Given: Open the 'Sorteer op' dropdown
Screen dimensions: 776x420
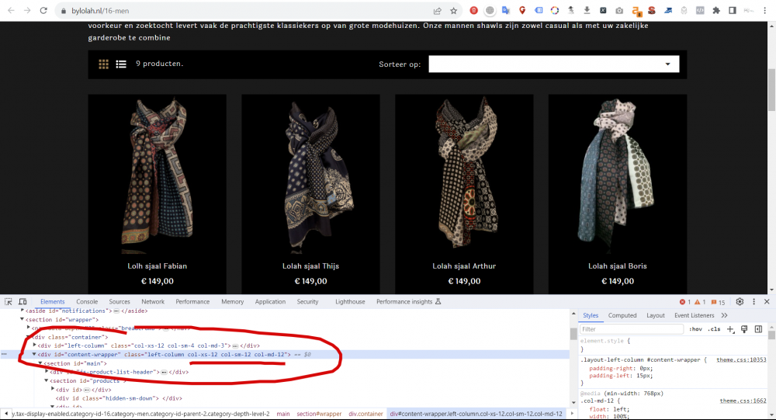Looking at the screenshot, I should coord(554,64).
